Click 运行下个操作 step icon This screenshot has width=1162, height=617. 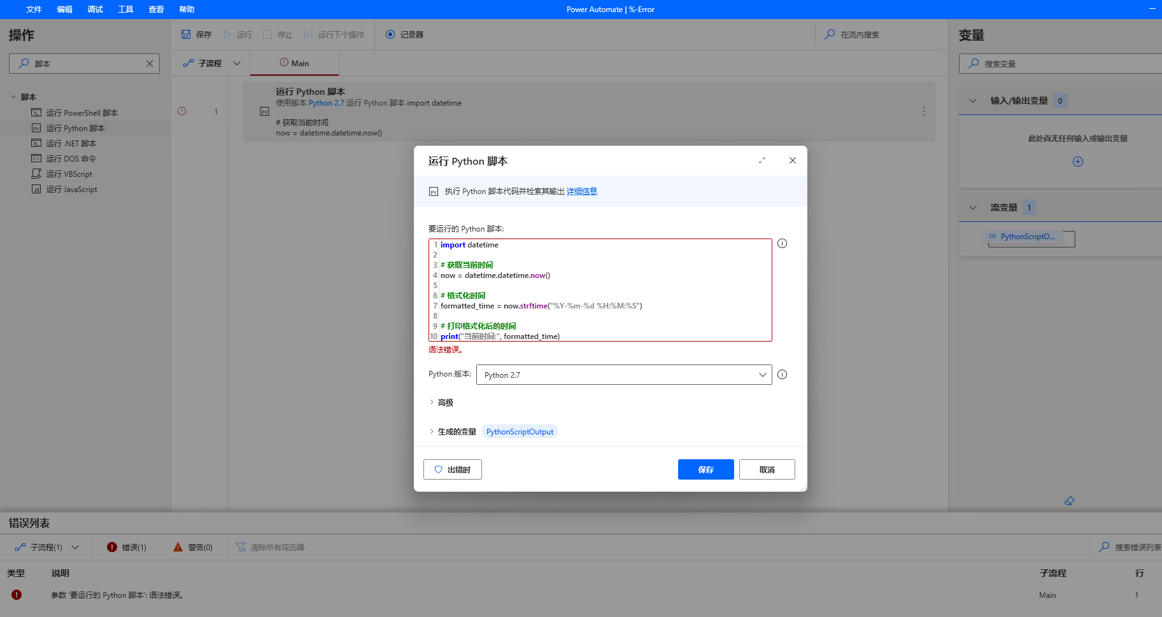coord(308,34)
